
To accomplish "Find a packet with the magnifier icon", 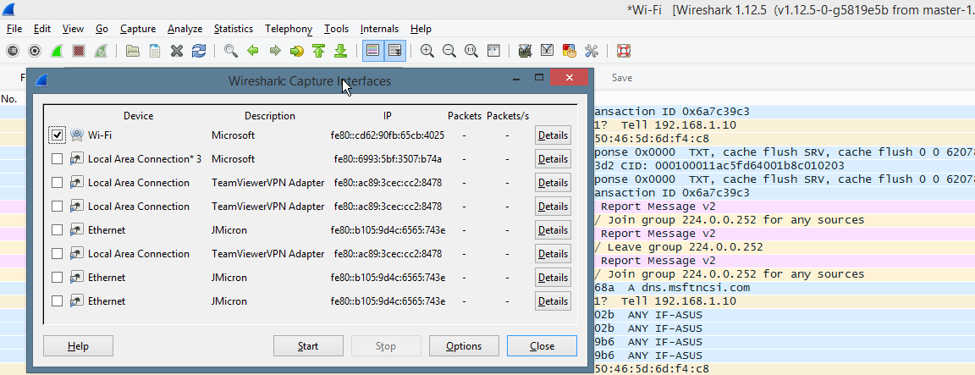I will 231,51.
